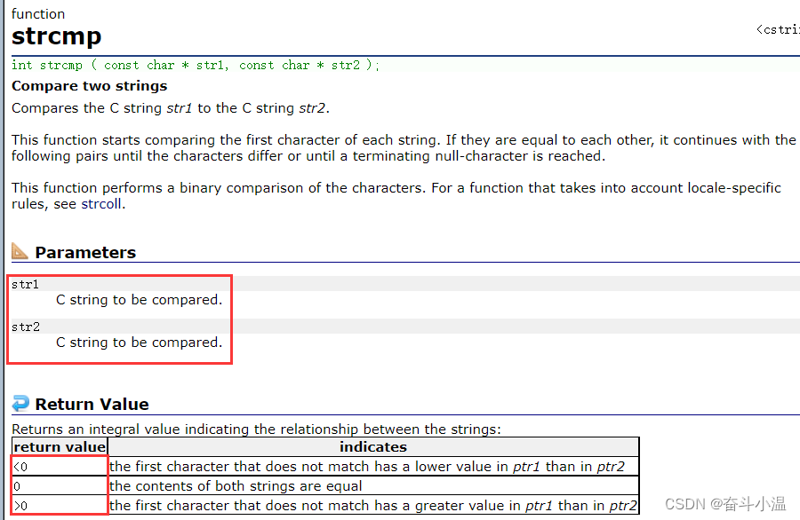Click str1's 'C string to be compared.' description

coord(139,300)
